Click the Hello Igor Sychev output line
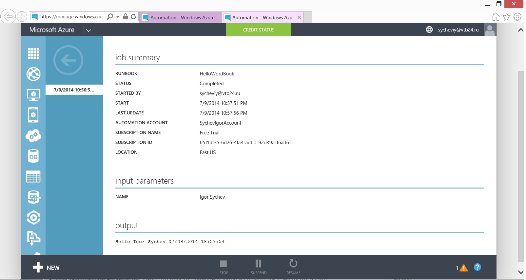Image resolution: width=526 pixels, height=280 pixels. pos(170,242)
